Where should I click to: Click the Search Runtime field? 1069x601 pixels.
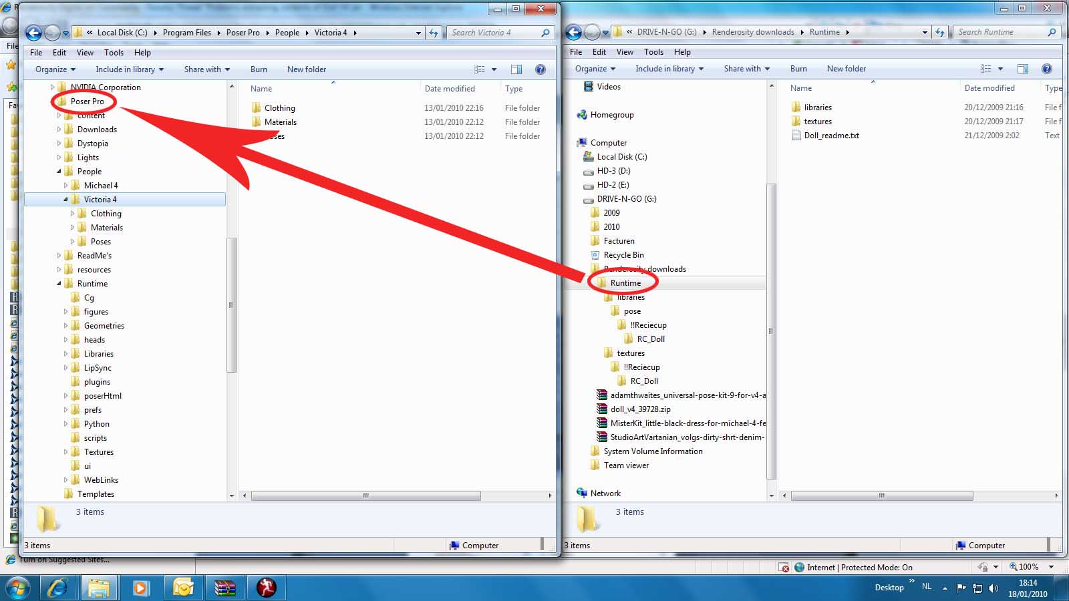tap(1008, 32)
